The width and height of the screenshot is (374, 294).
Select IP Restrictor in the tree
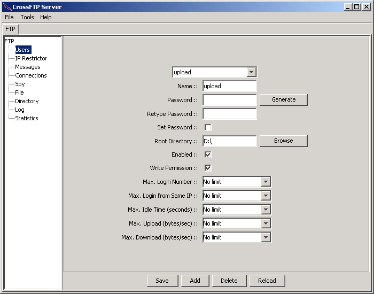(31, 58)
